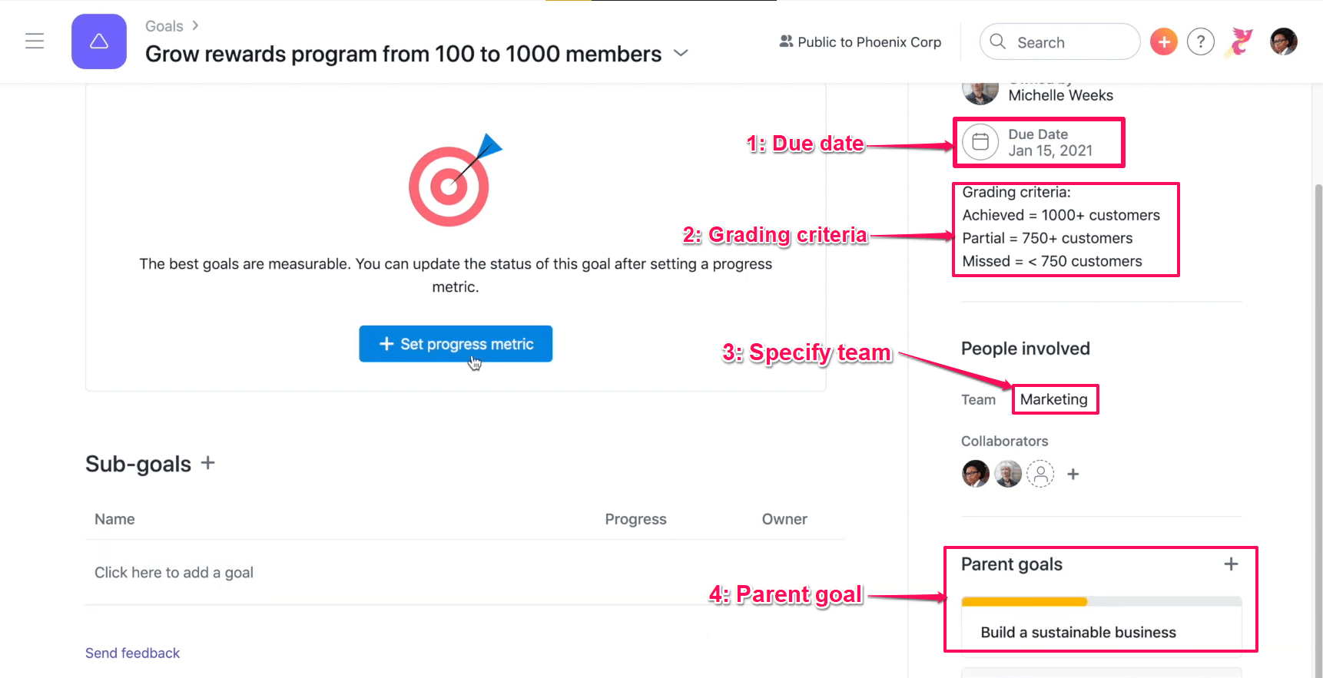Click the parent goal progress bar
Screen dimensions: 1323x678
pyautogui.click(x=1101, y=602)
